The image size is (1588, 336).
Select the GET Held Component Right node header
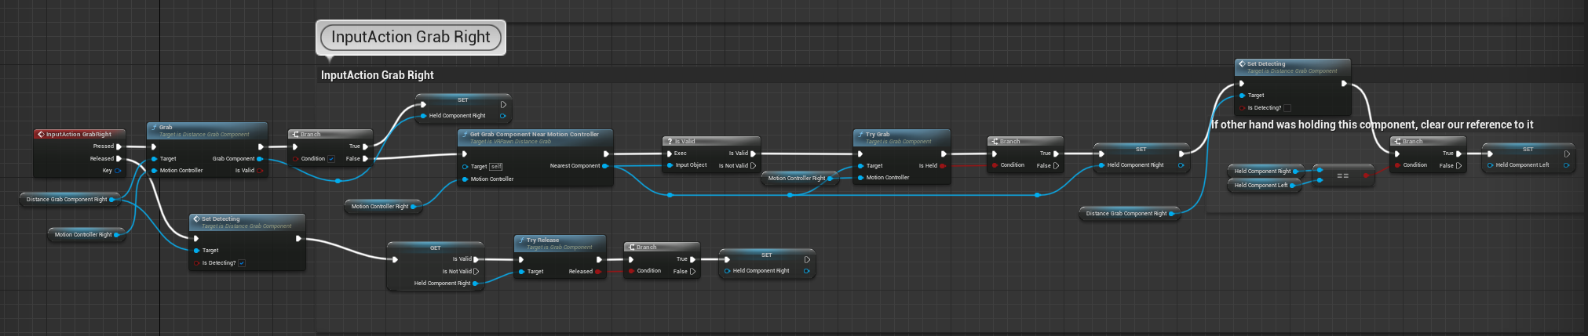tap(436, 247)
